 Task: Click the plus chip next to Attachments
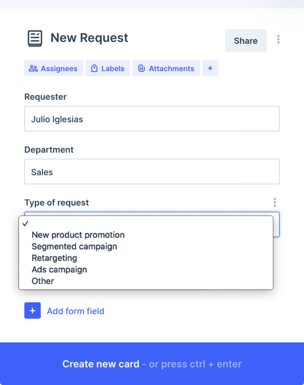(x=210, y=68)
